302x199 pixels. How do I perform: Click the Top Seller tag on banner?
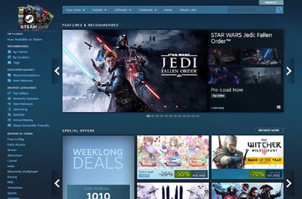pos(218,96)
